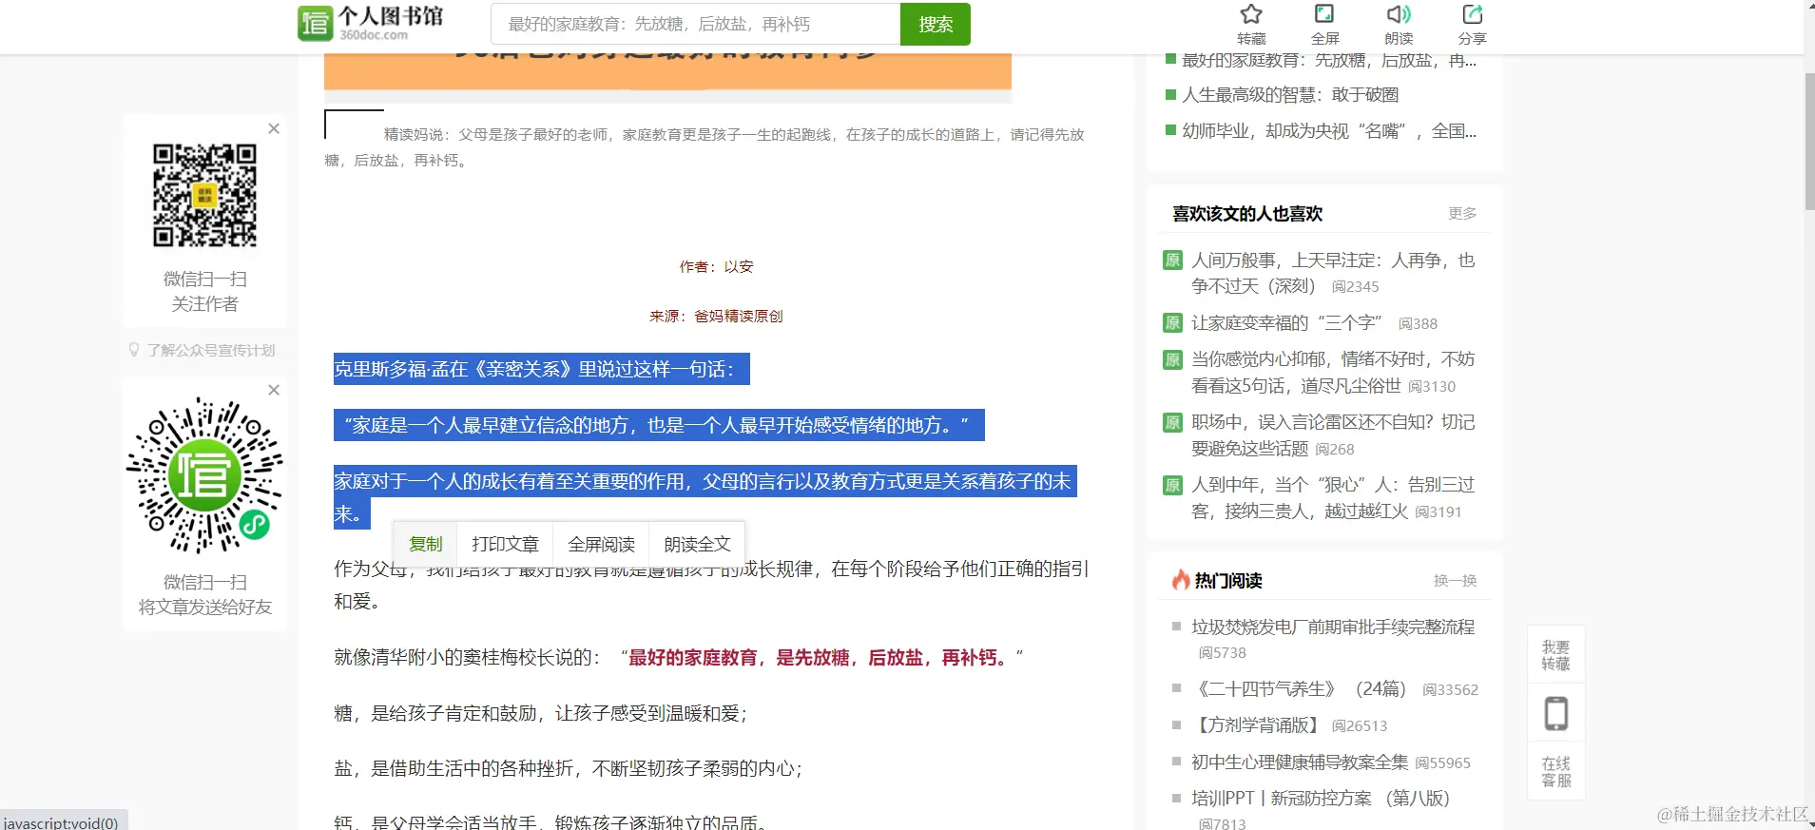Select 复制 in the selection popup
Viewport: 1815px width, 830px height.
coord(425,544)
